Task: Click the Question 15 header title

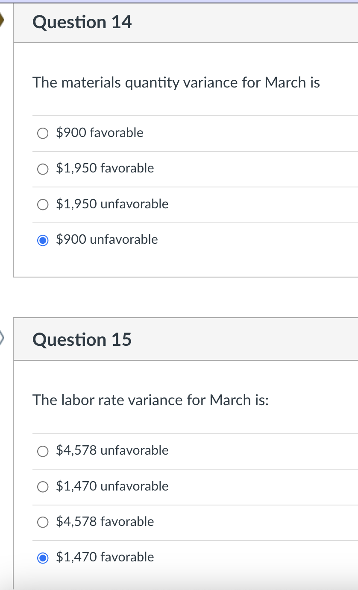Action: [82, 340]
